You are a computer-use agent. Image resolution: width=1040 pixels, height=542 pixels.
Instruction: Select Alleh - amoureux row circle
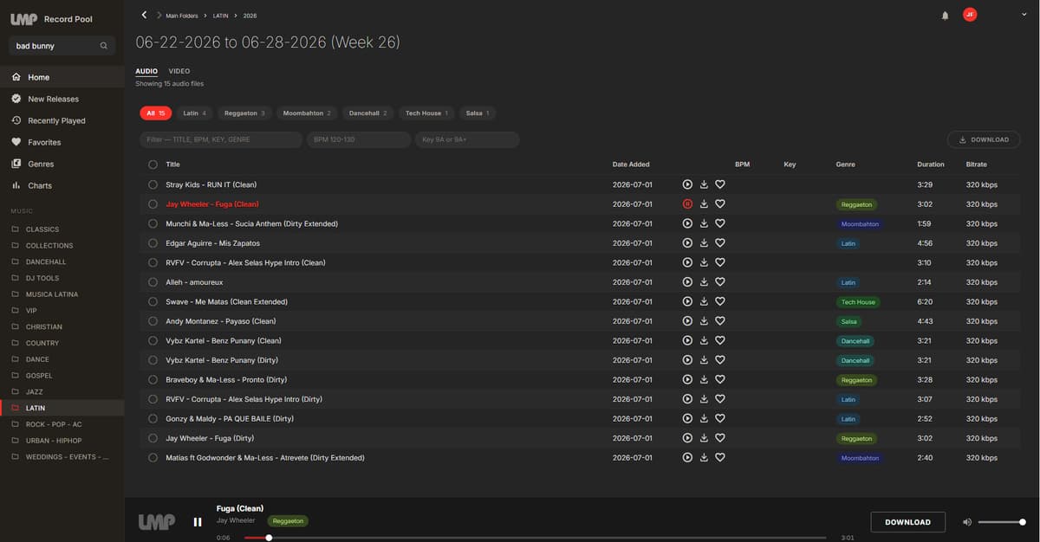click(153, 282)
